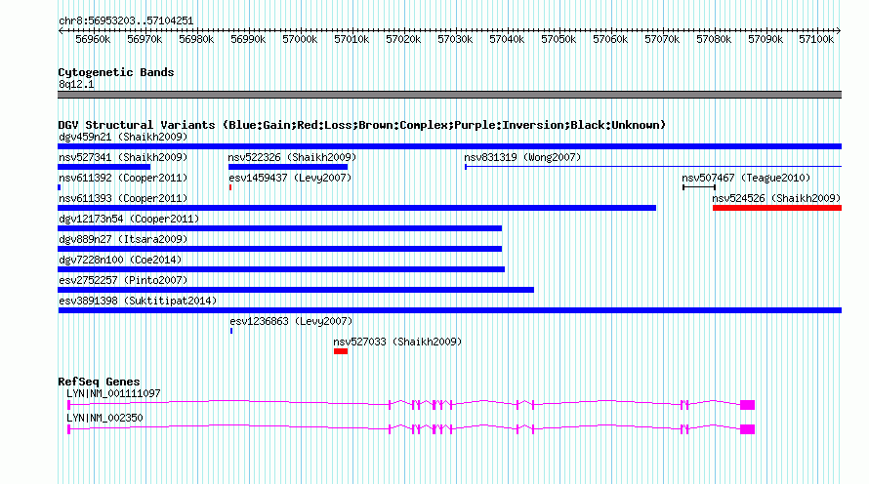Open nsv524526 (Shaikh2009) variant label
This screenshot has width=869, height=484.
[x=776, y=198]
